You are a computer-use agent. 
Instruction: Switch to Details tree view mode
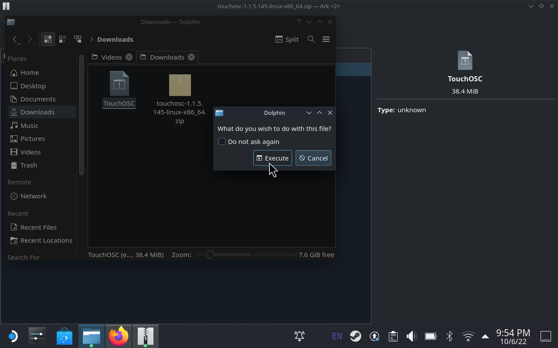pyautogui.click(x=78, y=39)
